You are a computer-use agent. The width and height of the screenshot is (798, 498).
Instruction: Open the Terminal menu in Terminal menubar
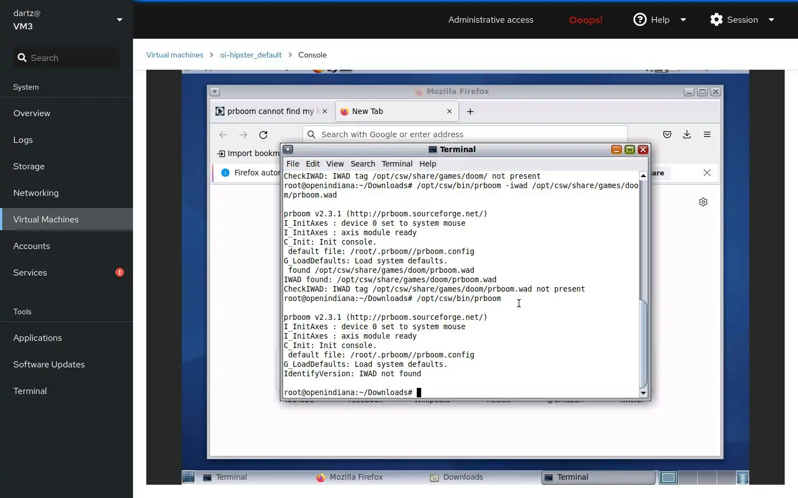tap(397, 164)
